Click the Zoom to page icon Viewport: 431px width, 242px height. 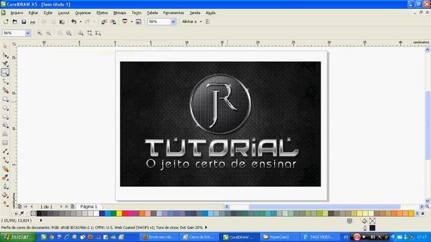coord(81,33)
